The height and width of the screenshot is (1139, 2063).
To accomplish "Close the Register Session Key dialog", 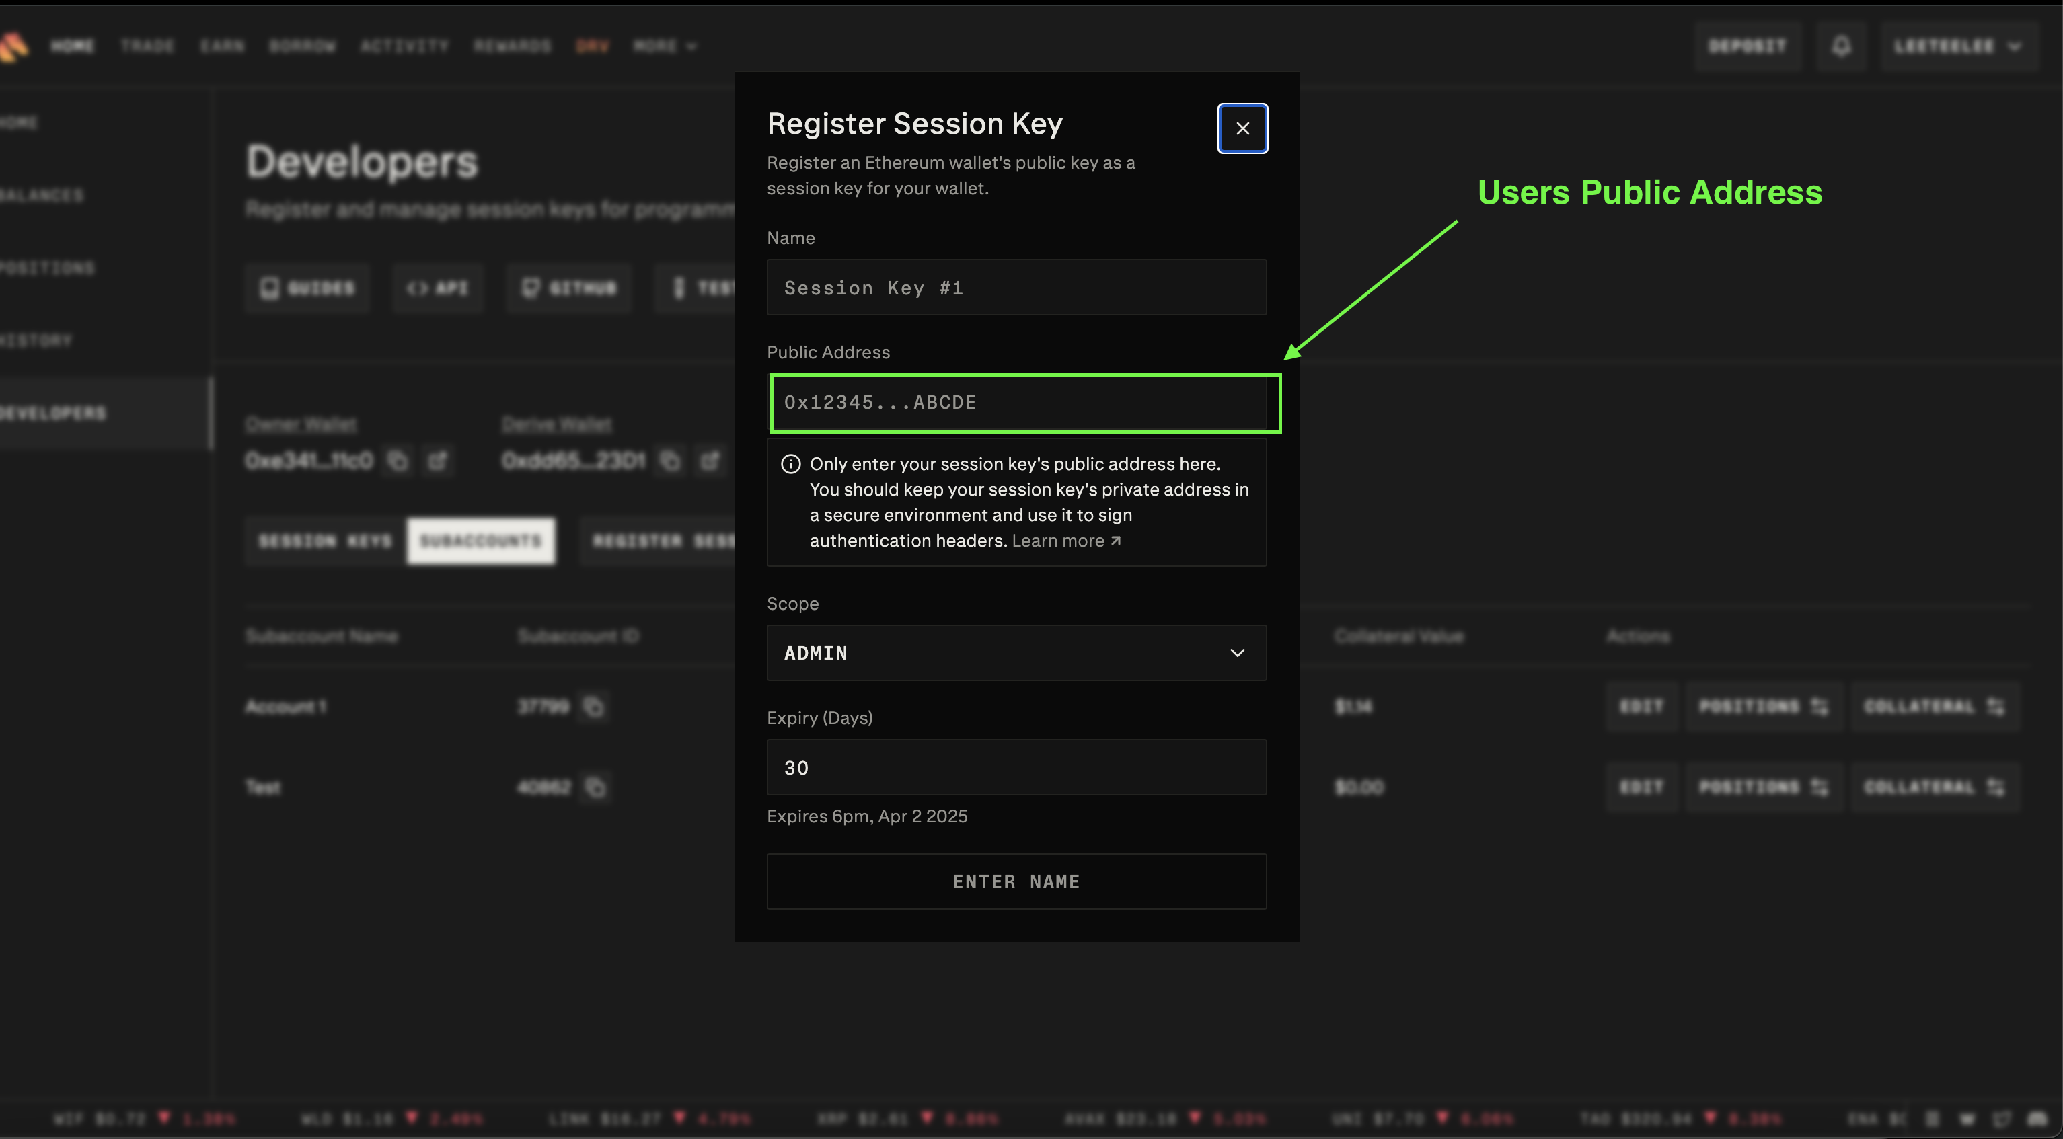I will [x=1242, y=128].
